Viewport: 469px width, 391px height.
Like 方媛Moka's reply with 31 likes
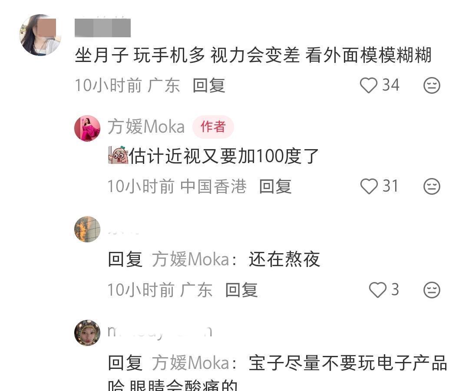point(369,186)
